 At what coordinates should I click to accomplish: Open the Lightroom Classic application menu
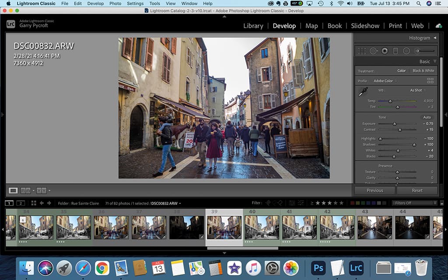36,3
